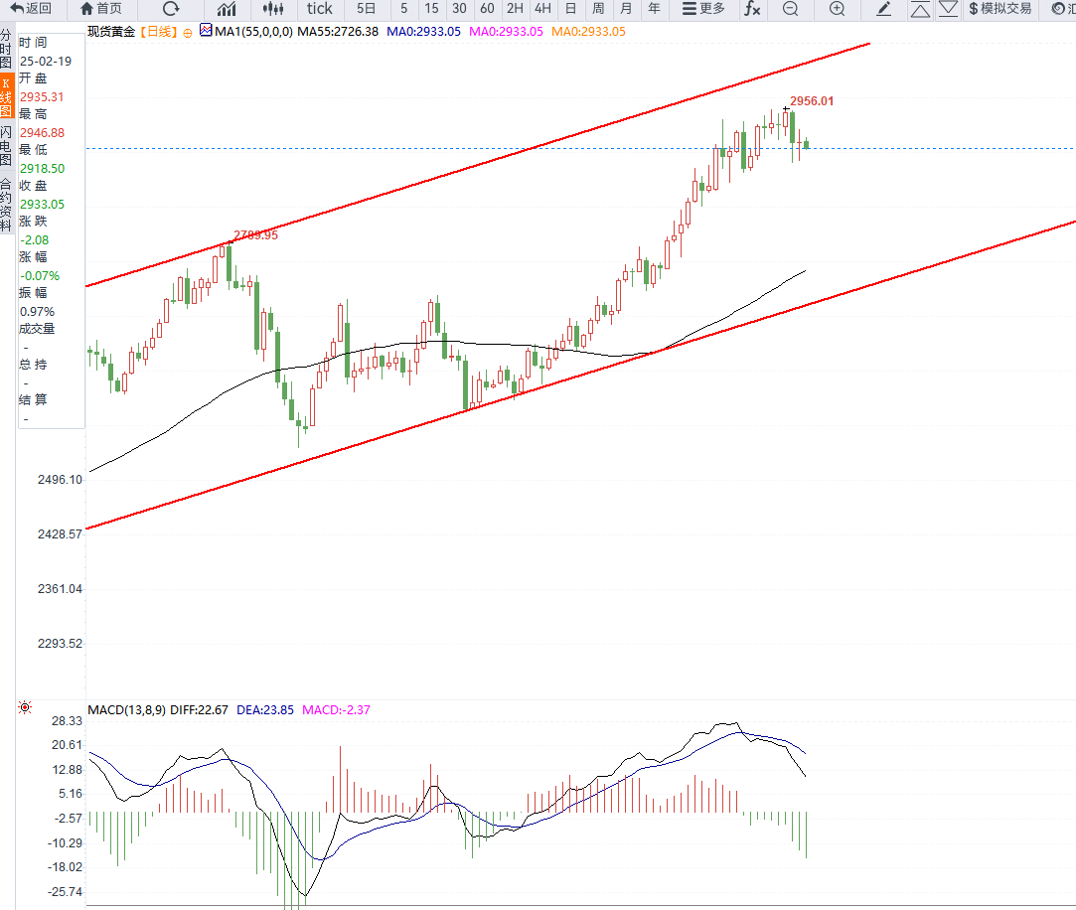Image resolution: width=1076 pixels, height=910 pixels.
Task: Click the 2428.57 price axis label
Action: [60, 533]
